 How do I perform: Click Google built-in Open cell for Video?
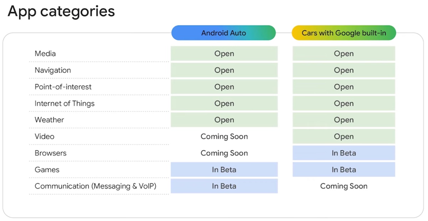(x=344, y=137)
